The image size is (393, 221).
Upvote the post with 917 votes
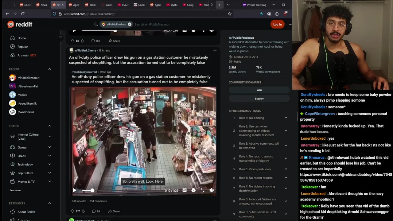72,211
